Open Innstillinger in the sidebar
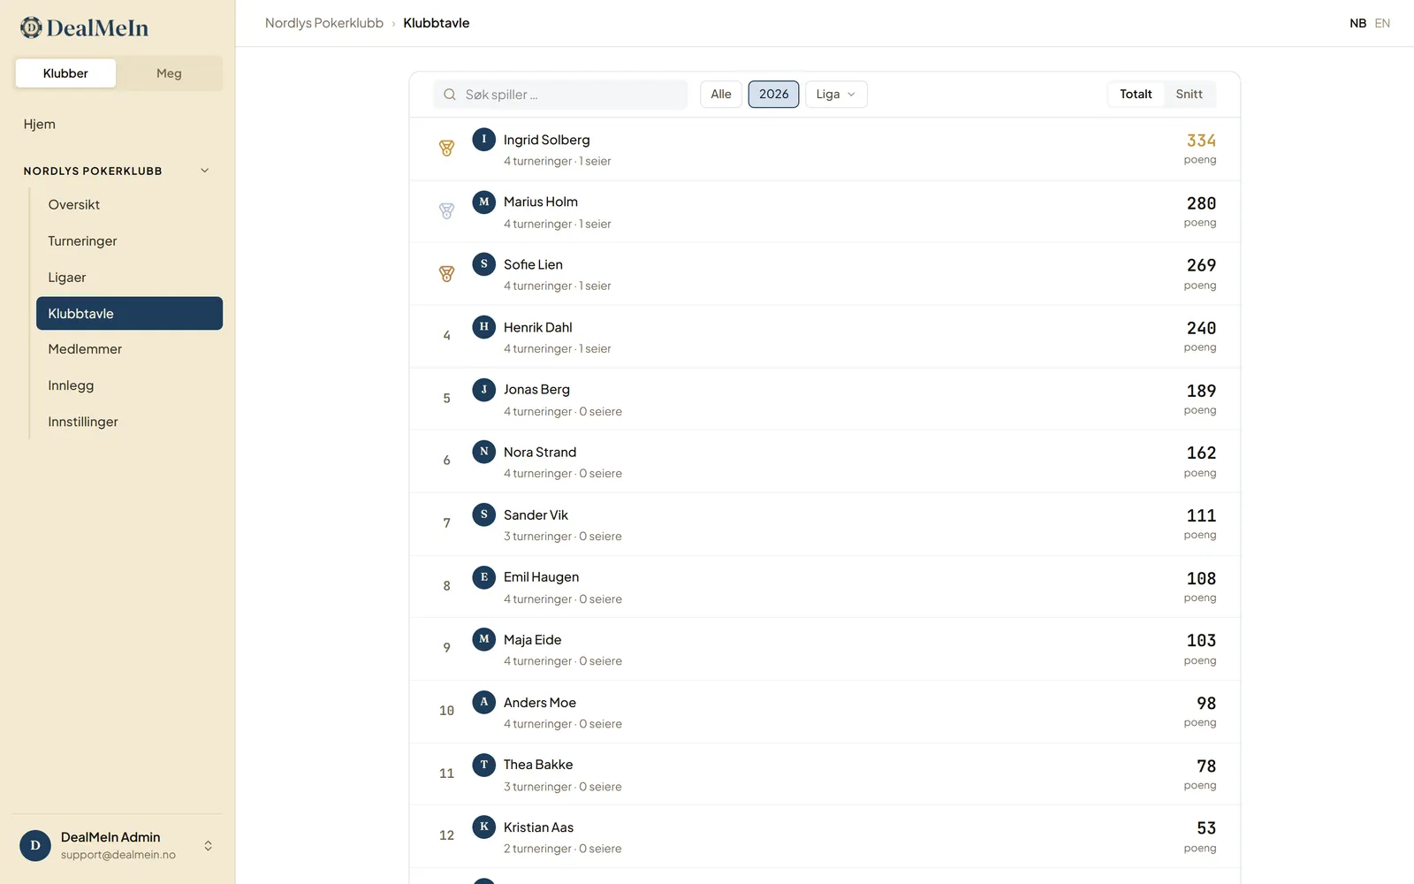Screen dimensions: 1414x884 click(x=129, y=422)
